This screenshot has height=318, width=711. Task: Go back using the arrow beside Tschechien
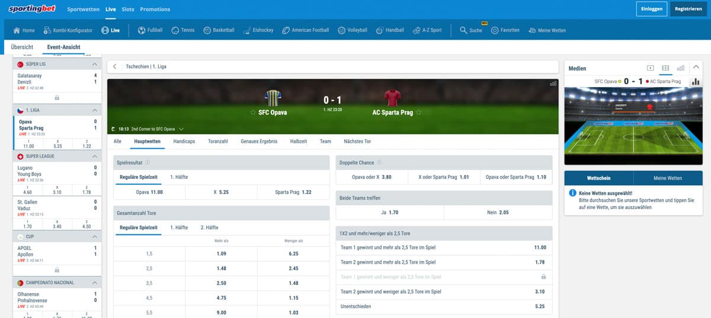[114, 67]
